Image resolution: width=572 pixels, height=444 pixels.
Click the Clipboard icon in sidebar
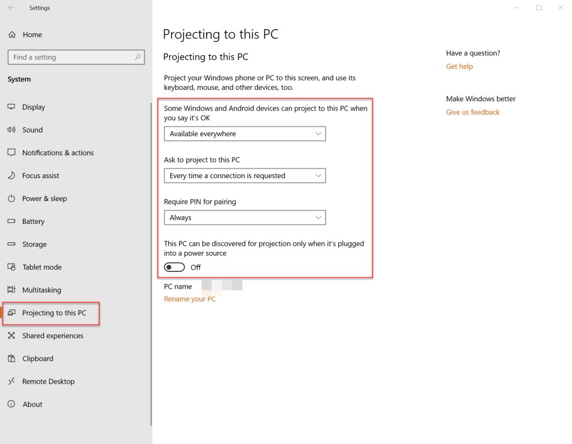point(11,359)
